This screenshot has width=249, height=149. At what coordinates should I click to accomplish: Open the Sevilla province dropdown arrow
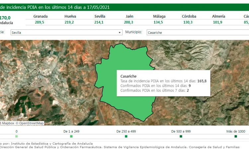coord(120,32)
